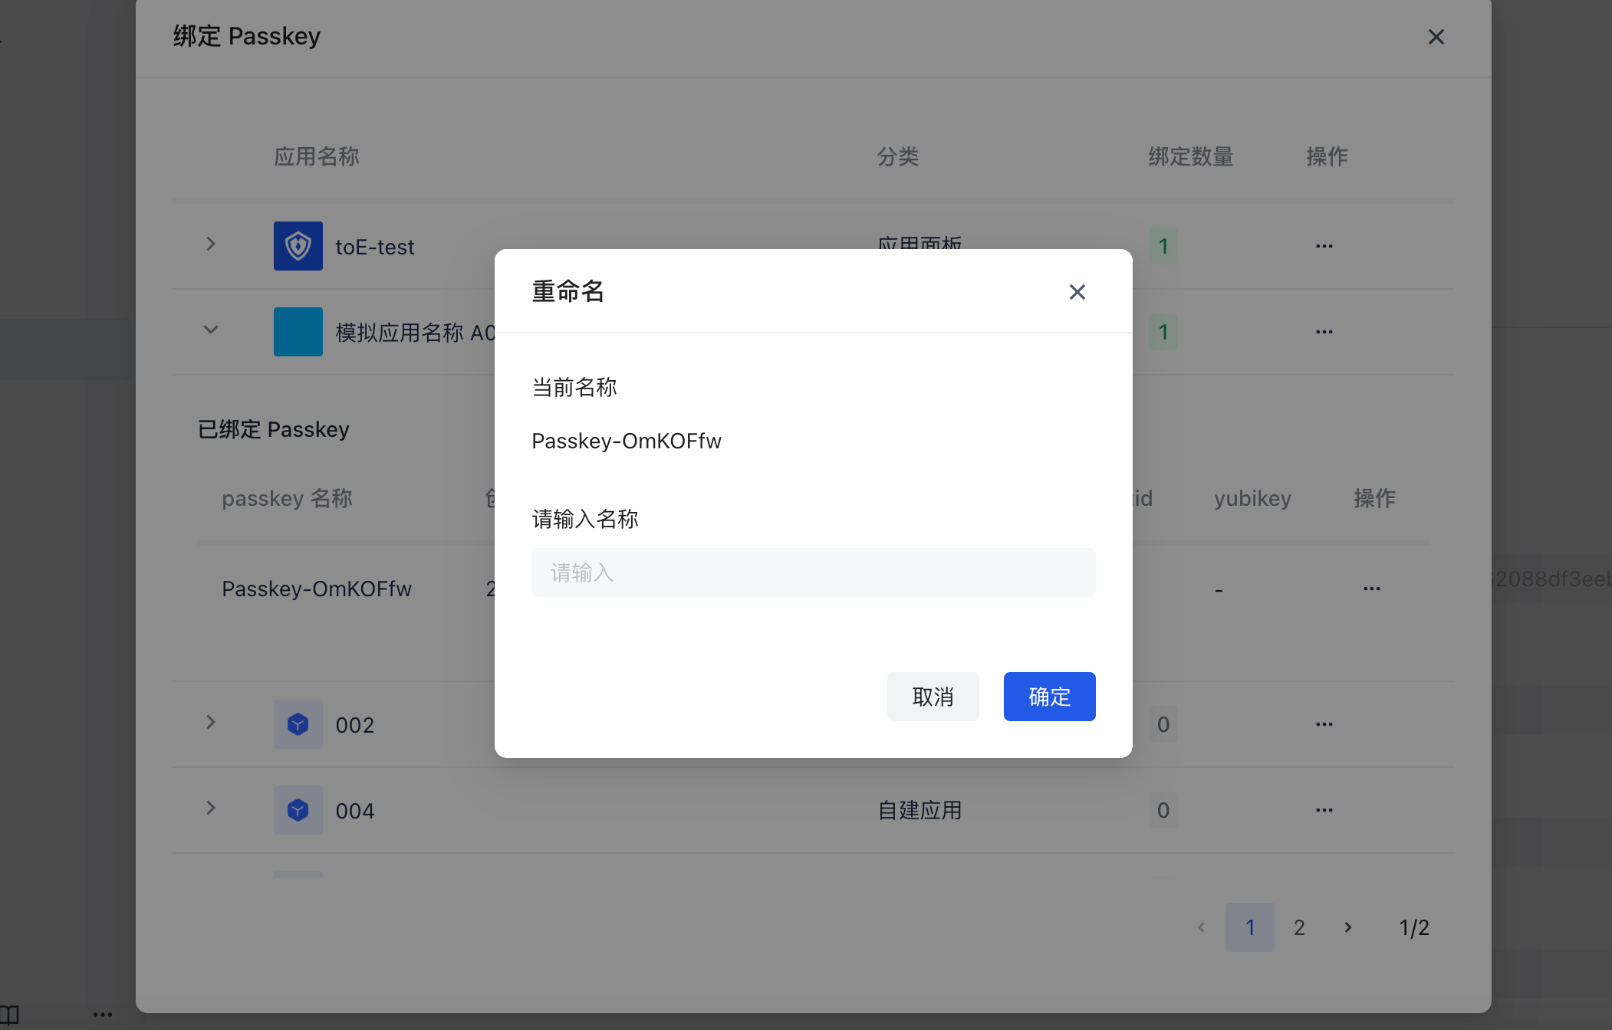Collapse the 模拟应用名称 row chevron
This screenshot has height=1030, width=1612.
click(x=211, y=330)
